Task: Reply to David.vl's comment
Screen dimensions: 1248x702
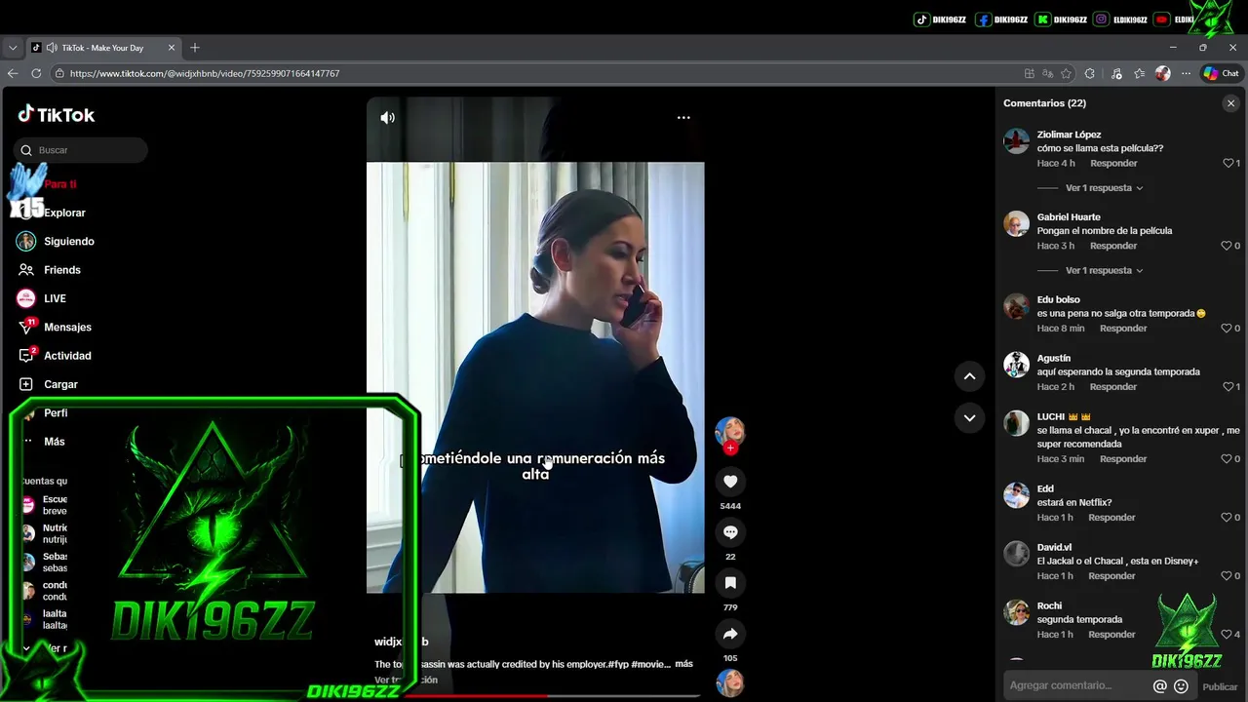Action: [x=1111, y=576]
